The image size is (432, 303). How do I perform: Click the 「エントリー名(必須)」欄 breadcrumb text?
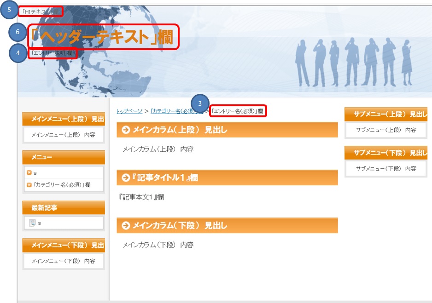238,111
